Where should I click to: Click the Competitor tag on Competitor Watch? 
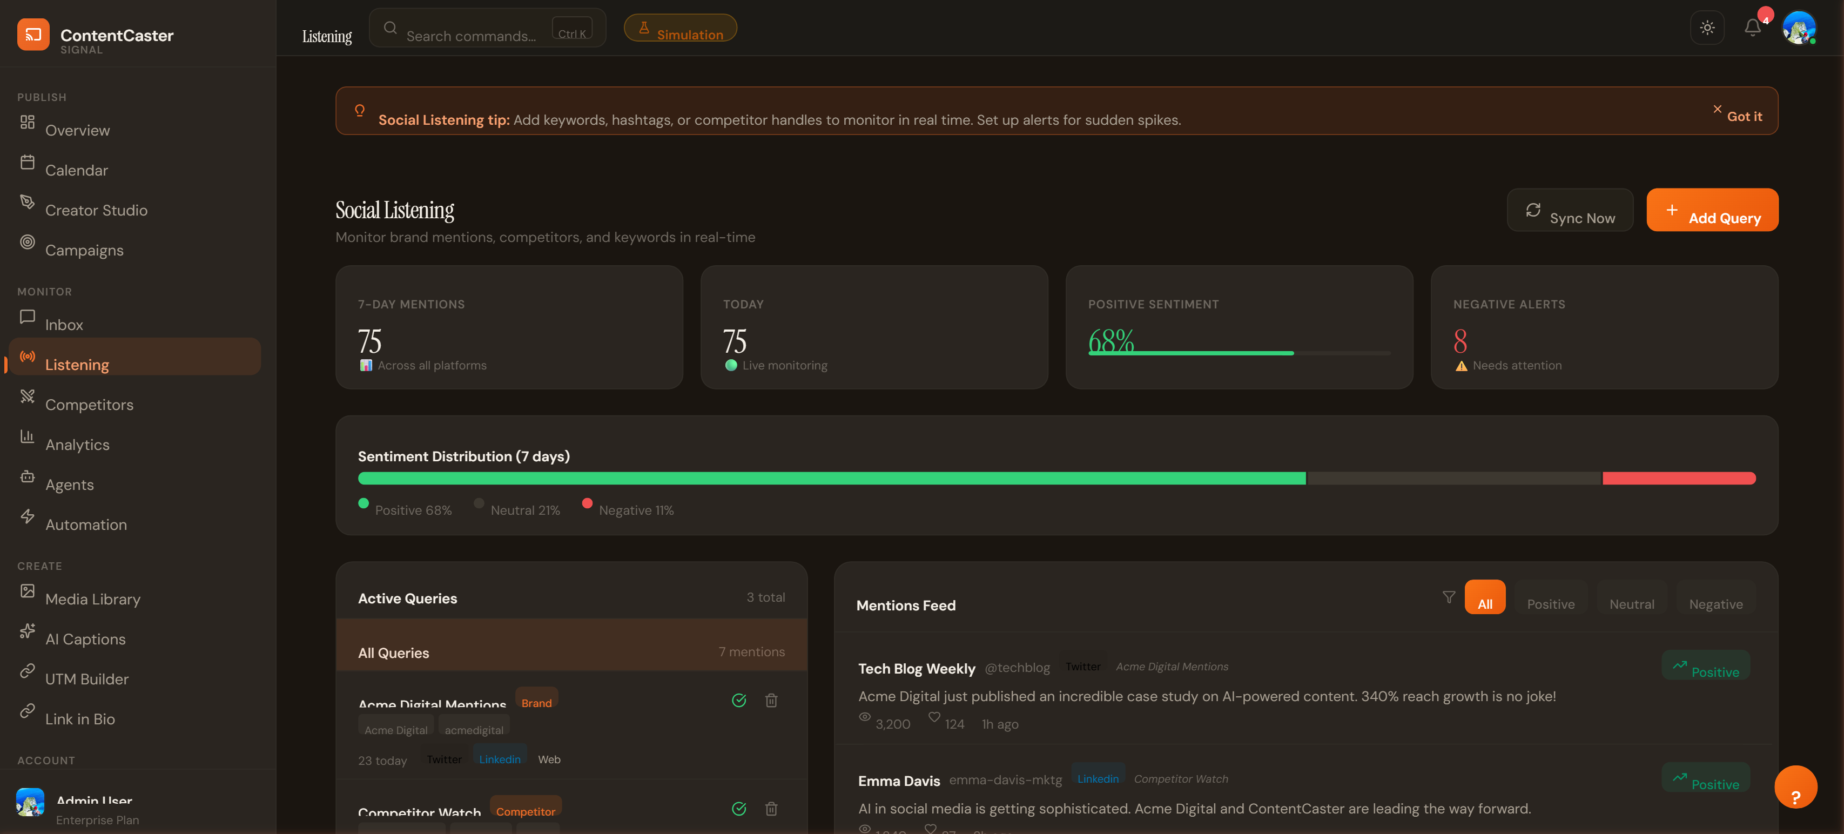[x=526, y=806]
